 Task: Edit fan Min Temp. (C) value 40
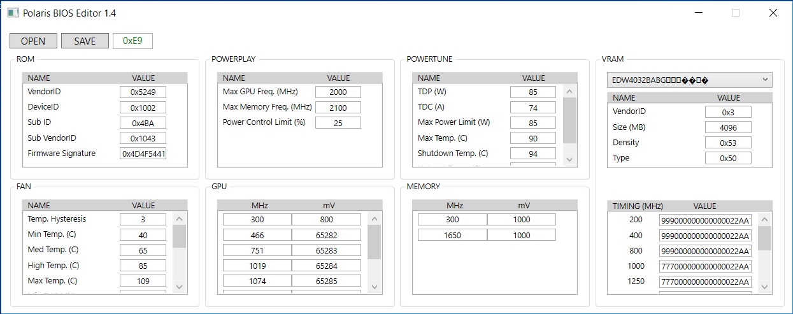(x=143, y=235)
